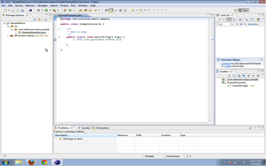Open the Source menu
Viewport: 266px width, 166px height.
19,6
